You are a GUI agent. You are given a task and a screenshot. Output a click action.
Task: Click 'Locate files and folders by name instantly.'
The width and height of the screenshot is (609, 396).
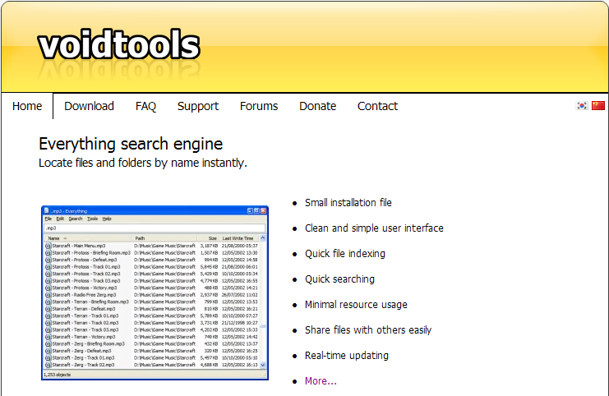point(142,163)
